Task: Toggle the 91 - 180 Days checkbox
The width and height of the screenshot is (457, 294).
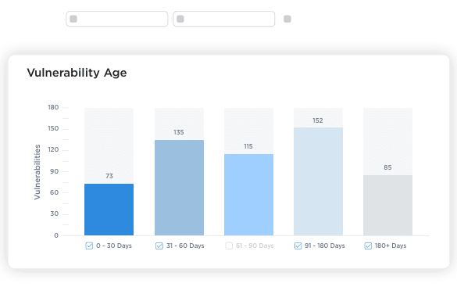Action: (x=298, y=246)
